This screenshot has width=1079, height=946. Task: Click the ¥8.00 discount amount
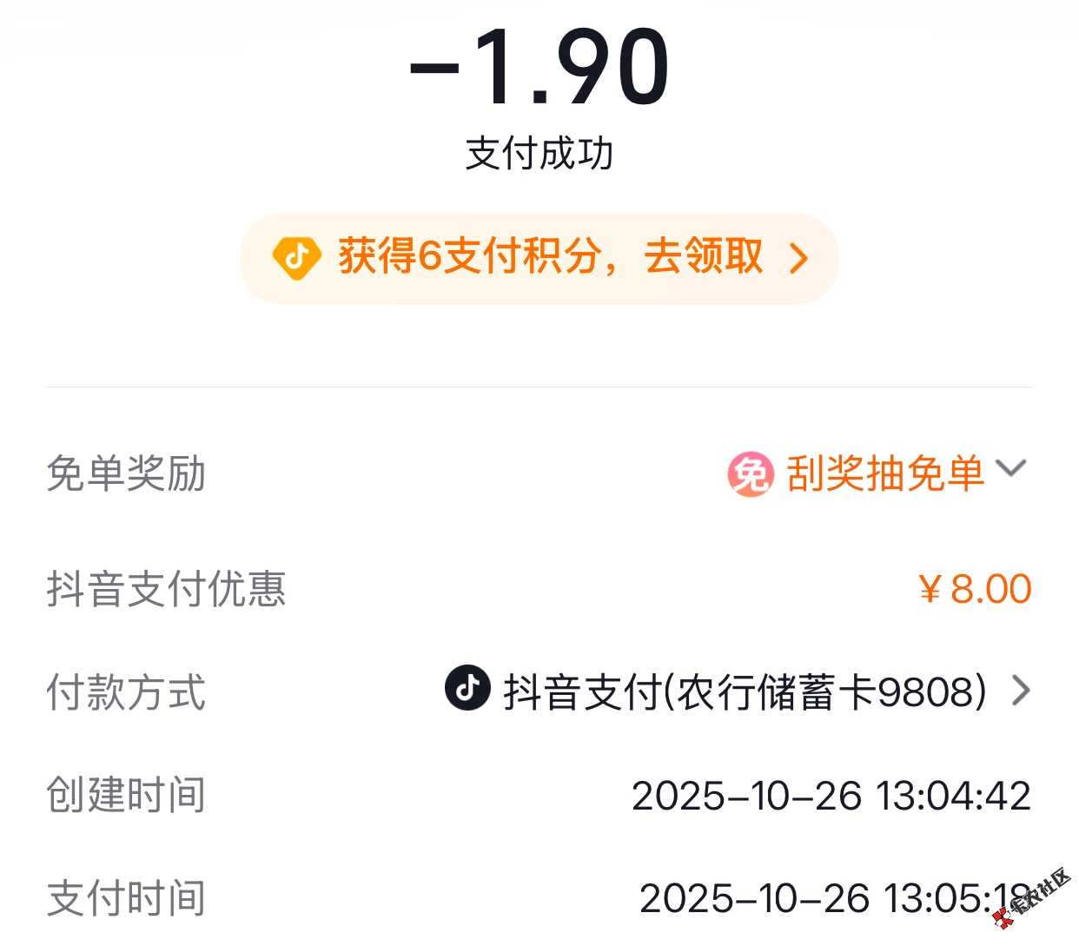point(975,590)
